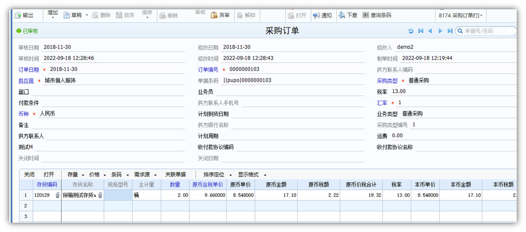Go to the last record icon

pos(450,31)
